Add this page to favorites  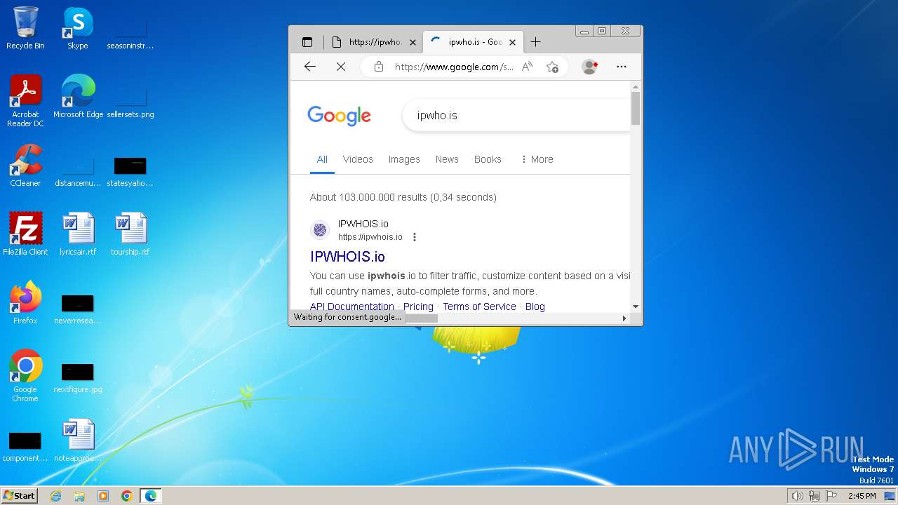(552, 67)
